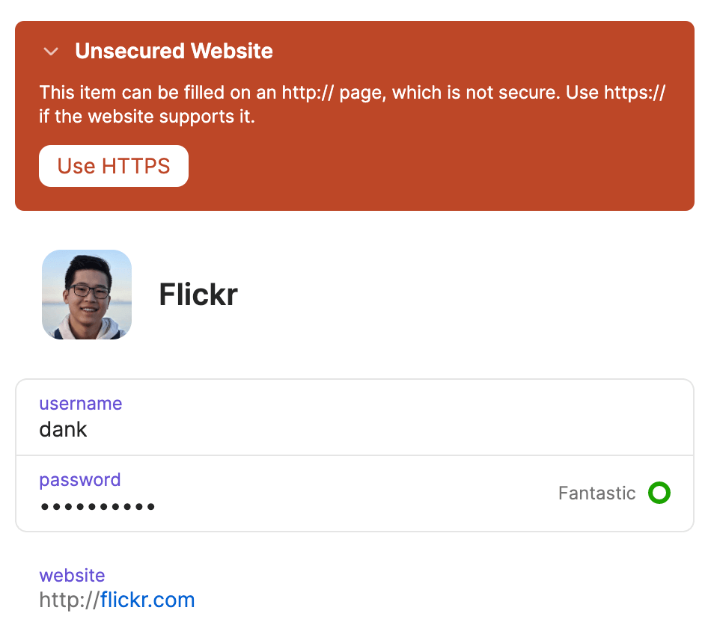Collapse the Unsecured Website warning chevron
The width and height of the screenshot is (711, 637).
51,52
